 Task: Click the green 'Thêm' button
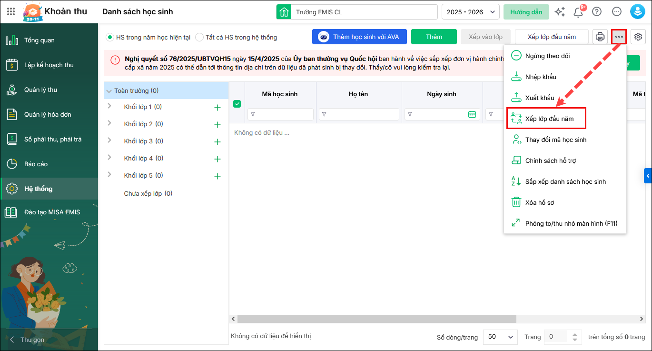click(434, 37)
